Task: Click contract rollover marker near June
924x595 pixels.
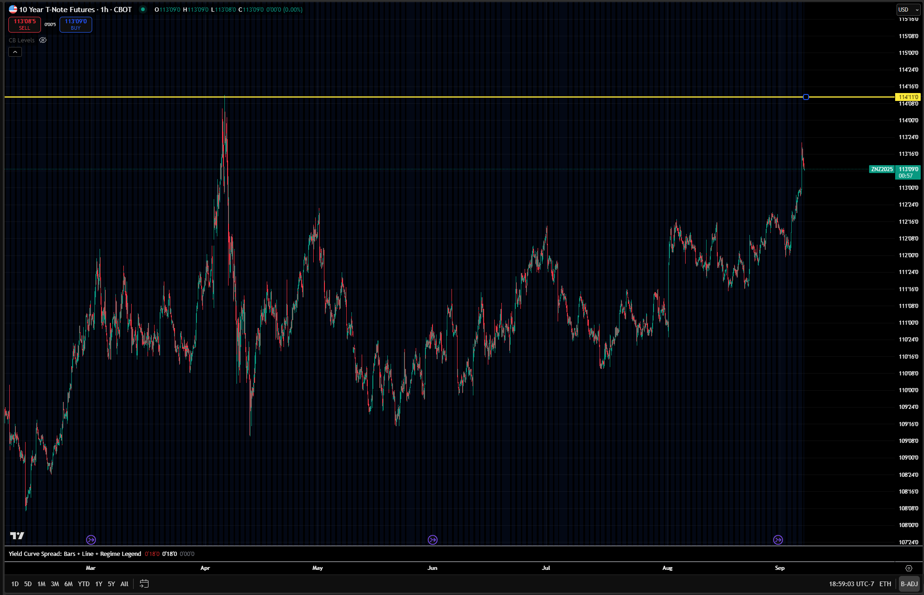Action: click(x=432, y=540)
